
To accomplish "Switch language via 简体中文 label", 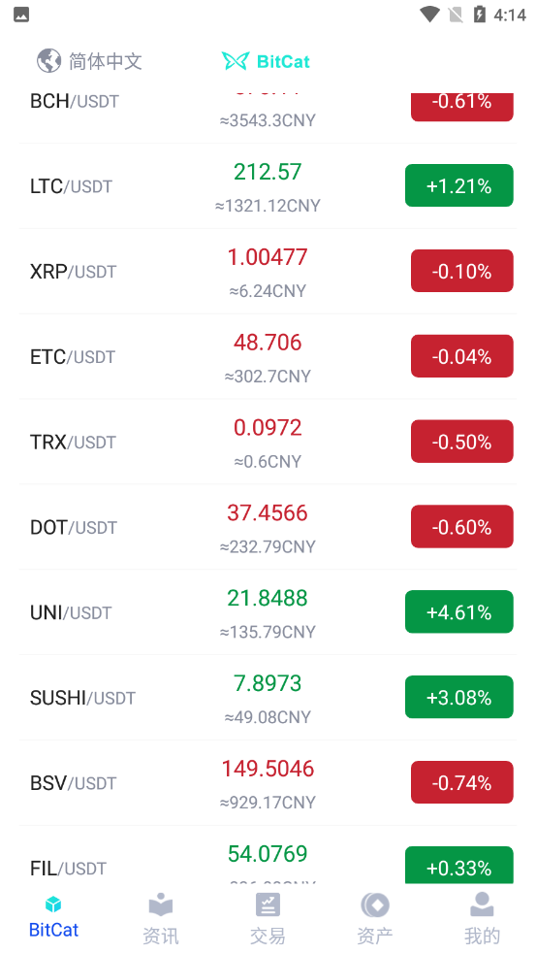I will [105, 61].
